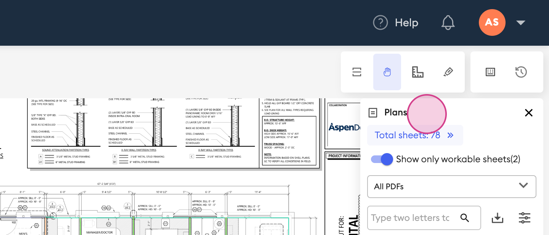Click the AS user avatar

tap(492, 22)
